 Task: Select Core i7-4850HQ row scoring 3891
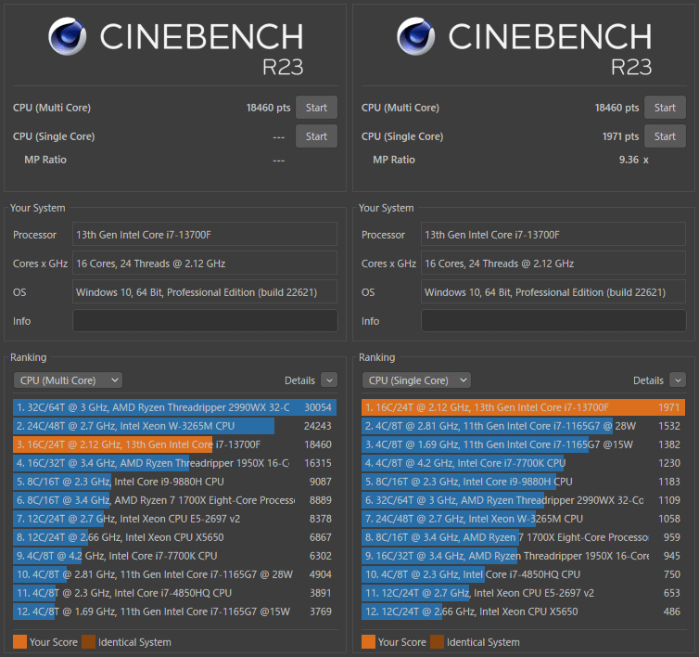click(x=174, y=593)
